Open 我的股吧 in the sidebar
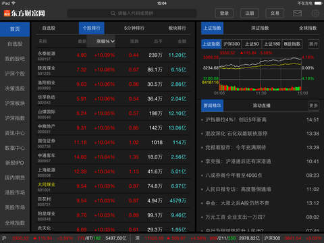Image resolution: width=324 pixels, height=243 pixels. pos(15,59)
